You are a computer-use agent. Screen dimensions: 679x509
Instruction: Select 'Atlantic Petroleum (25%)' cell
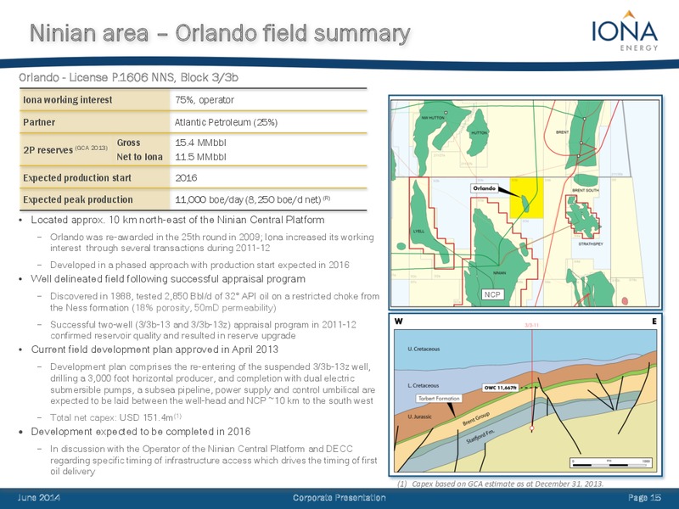tap(226, 122)
